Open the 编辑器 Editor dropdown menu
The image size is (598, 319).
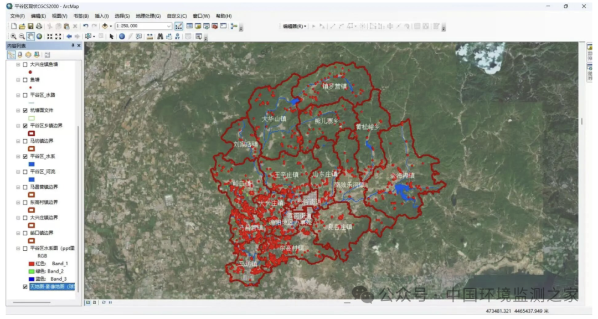coord(295,27)
